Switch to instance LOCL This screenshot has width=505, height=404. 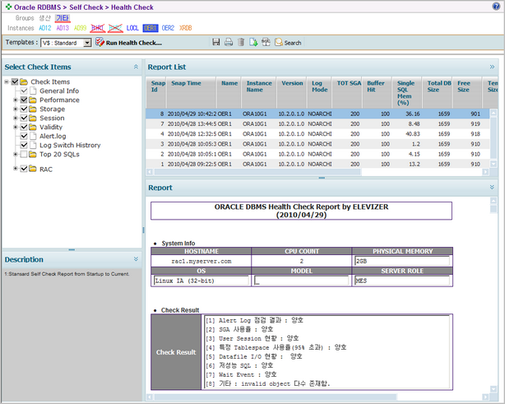tap(132, 28)
